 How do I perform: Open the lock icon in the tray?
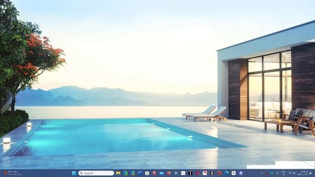pos(267,173)
